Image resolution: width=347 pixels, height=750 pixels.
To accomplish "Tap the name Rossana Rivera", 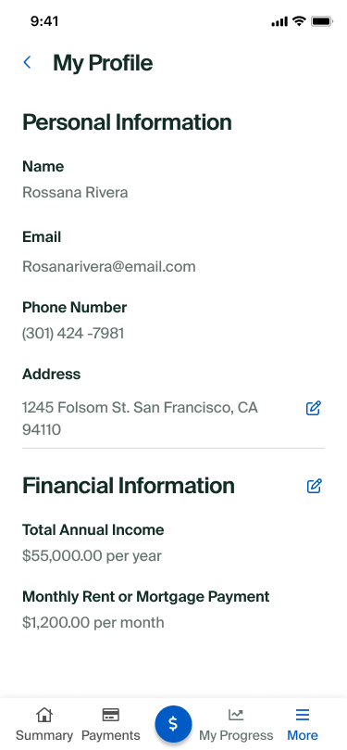I will pyautogui.click(x=75, y=192).
